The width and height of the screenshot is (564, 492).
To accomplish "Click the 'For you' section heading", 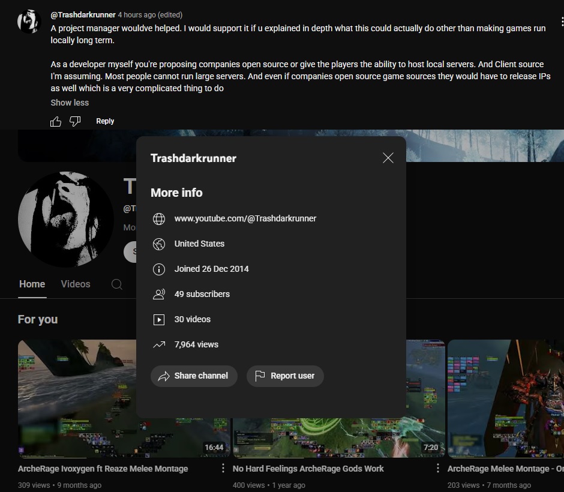I will pos(38,319).
